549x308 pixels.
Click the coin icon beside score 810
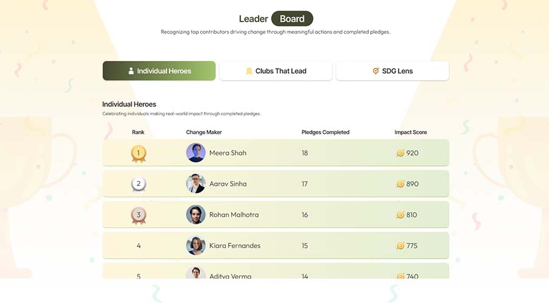coord(400,215)
